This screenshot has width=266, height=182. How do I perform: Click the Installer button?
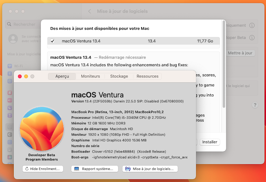pyautogui.click(x=210, y=142)
